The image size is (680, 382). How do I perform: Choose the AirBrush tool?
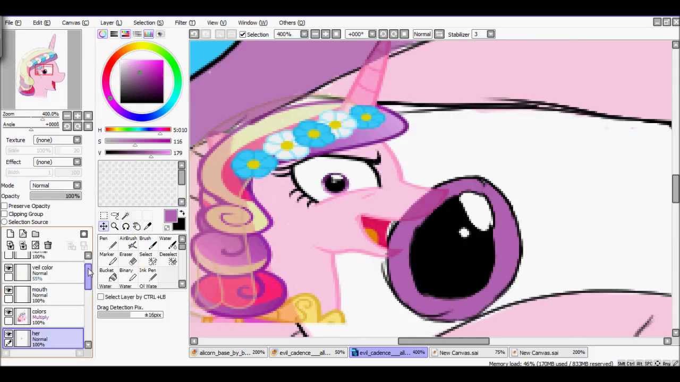tap(127, 242)
